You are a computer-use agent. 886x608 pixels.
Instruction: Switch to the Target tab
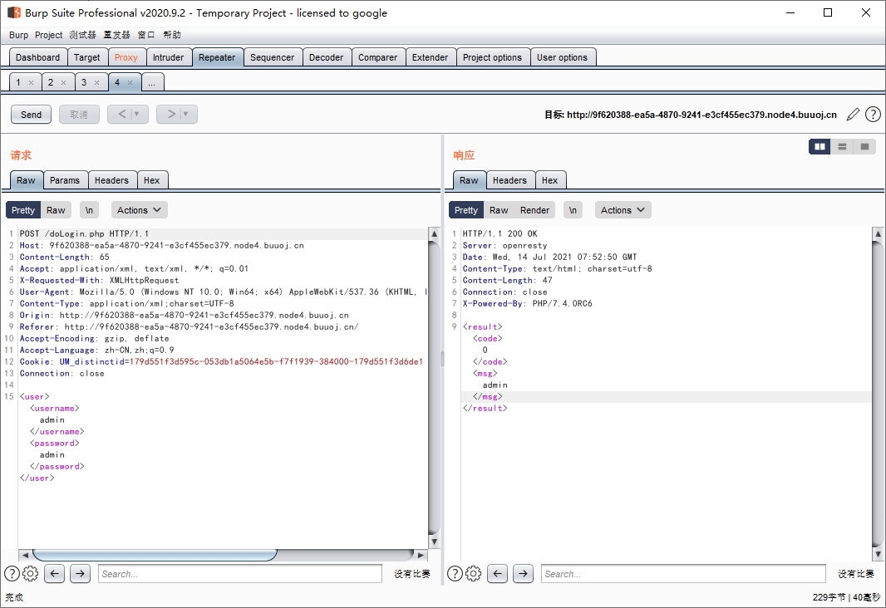pos(87,57)
